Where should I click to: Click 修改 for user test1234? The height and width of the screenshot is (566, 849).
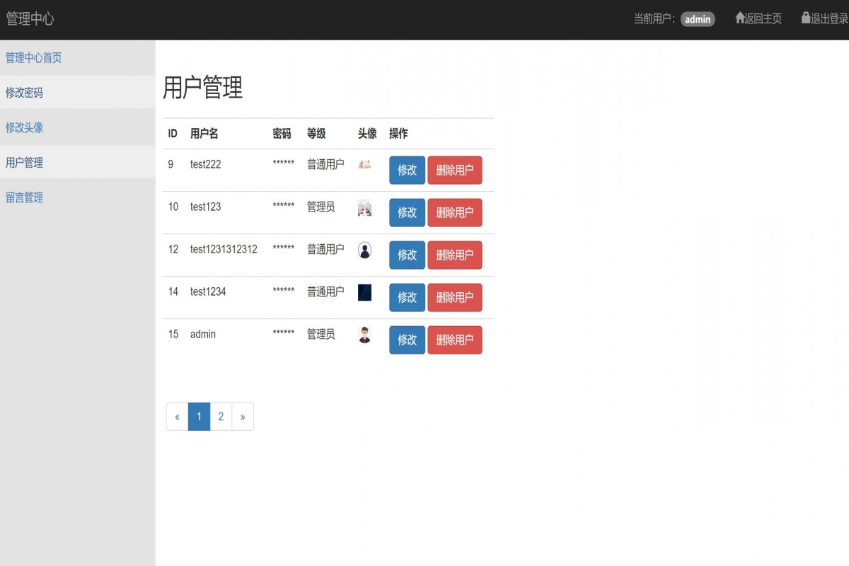point(407,298)
